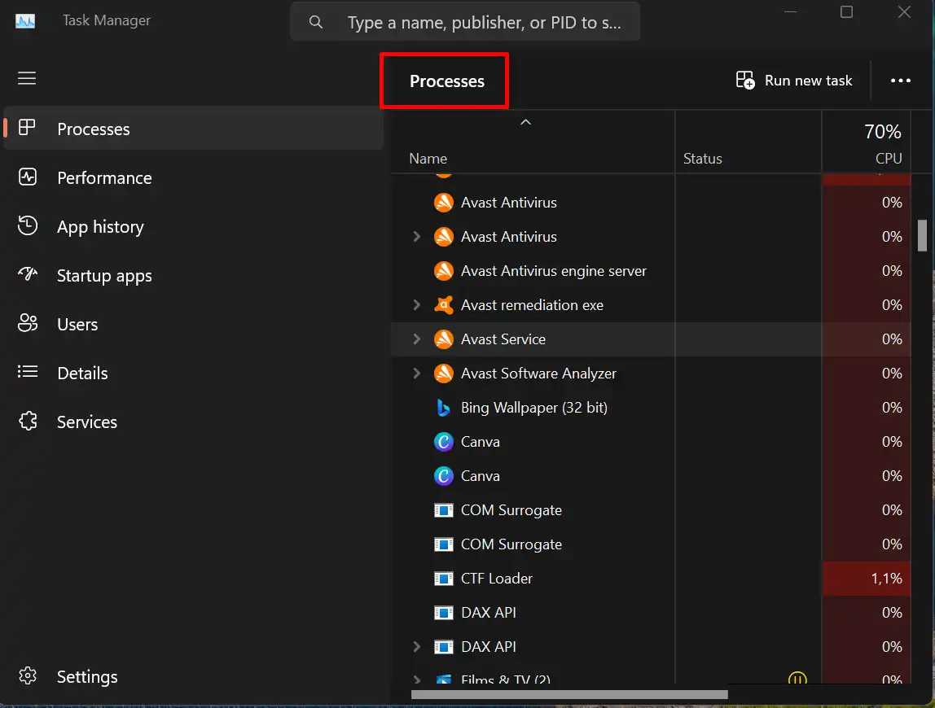Select the Processes sidebar tab
935x708 pixels.
coord(193,128)
